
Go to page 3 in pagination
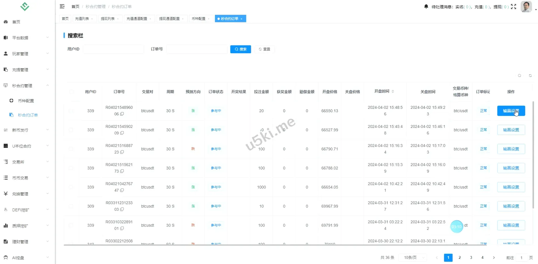pyautogui.click(x=471, y=257)
